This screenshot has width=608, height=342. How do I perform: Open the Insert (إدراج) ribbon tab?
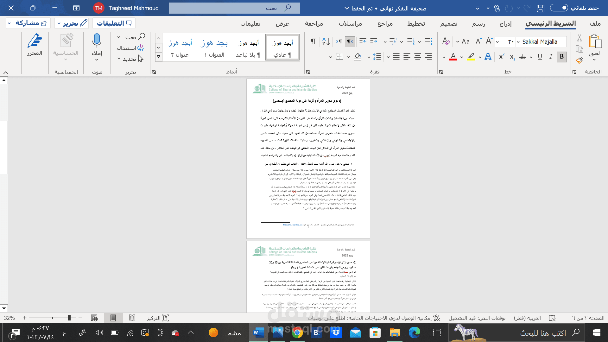[x=505, y=23]
